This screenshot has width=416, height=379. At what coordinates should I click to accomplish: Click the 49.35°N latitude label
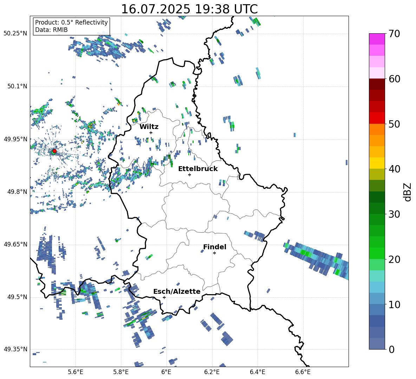(15, 349)
